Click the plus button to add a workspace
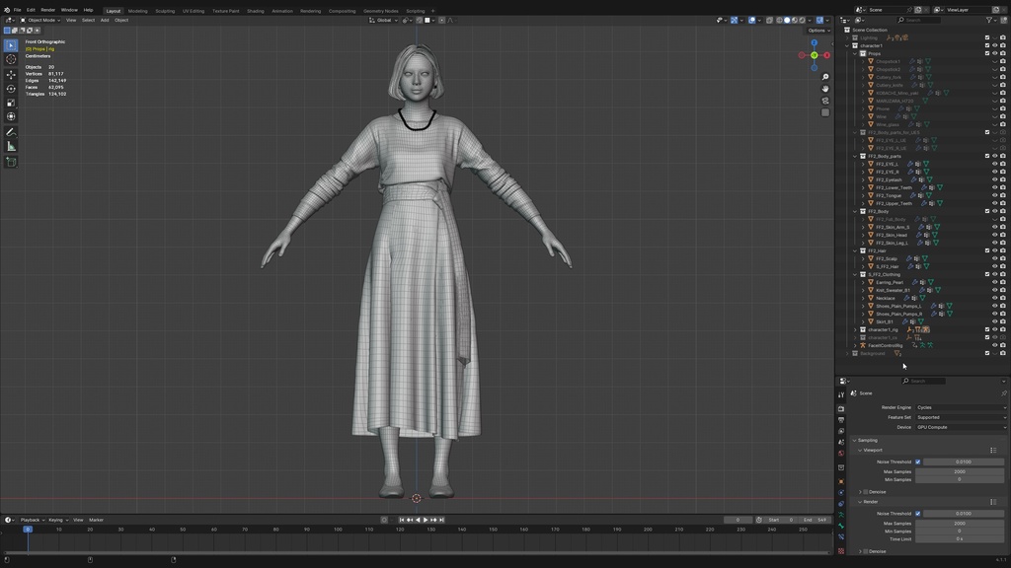This screenshot has height=568, width=1011. (x=433, y=11)
